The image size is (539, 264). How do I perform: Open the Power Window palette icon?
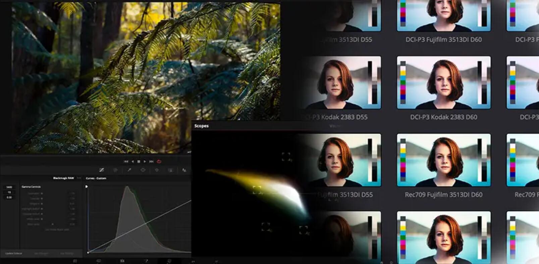(143, 170)
